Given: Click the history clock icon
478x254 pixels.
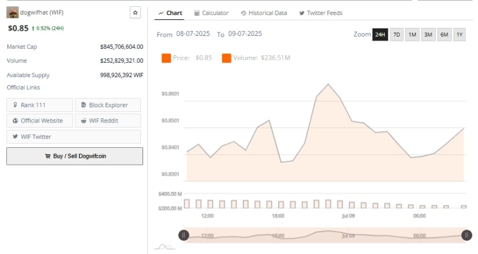Looking at the screenshot, I should coord(243,13).
